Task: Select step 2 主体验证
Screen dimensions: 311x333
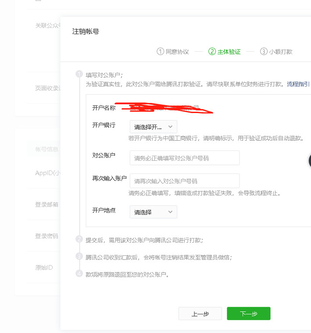Action: pyautogui.click(x=224, y=52)
